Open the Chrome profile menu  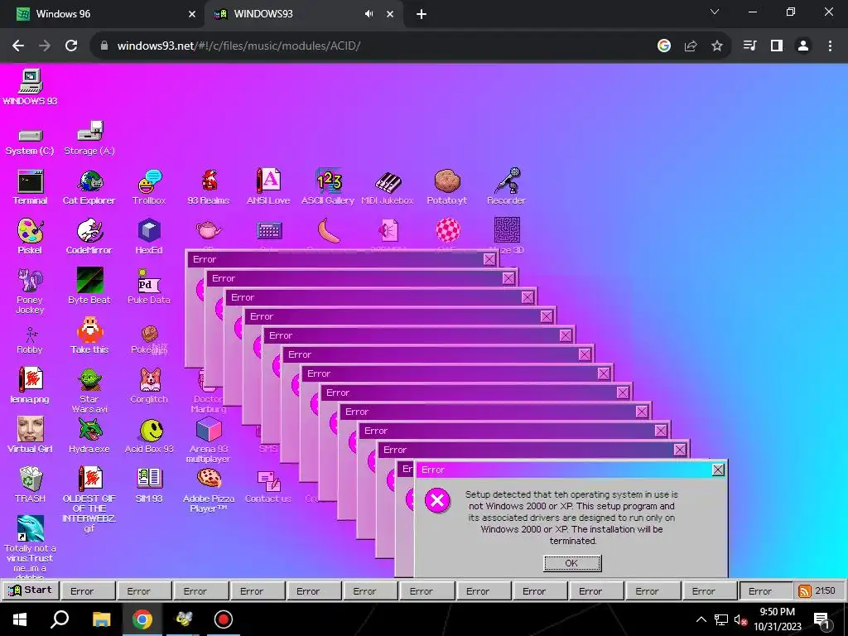pyautogui.click(x=803, y=46)
